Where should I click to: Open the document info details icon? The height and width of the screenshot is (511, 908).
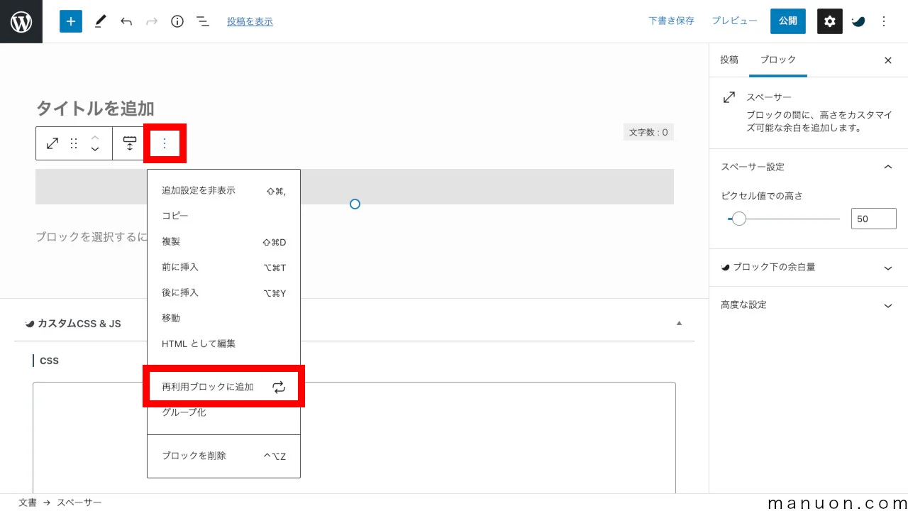(177, 21)
